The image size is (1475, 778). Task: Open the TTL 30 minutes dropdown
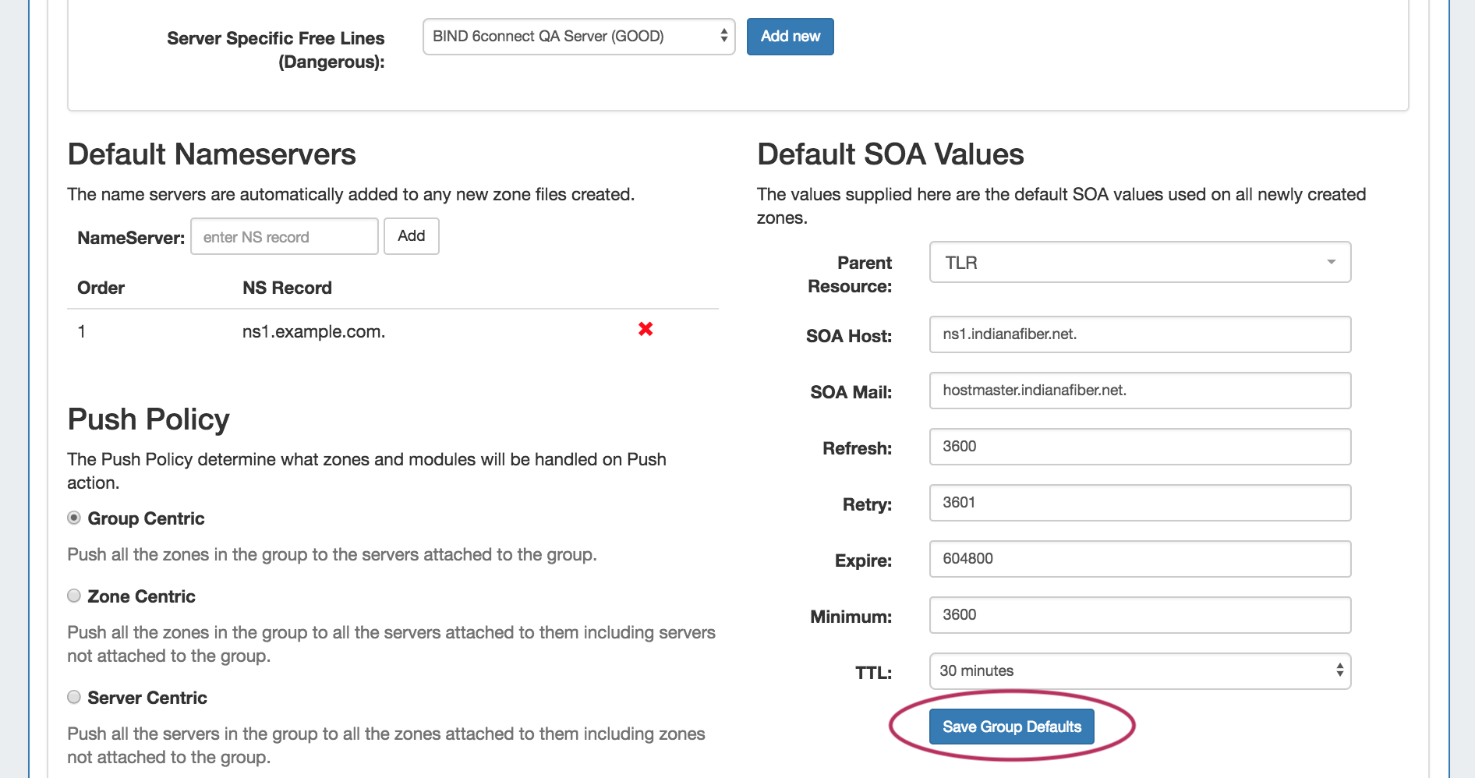(1140, 671)
